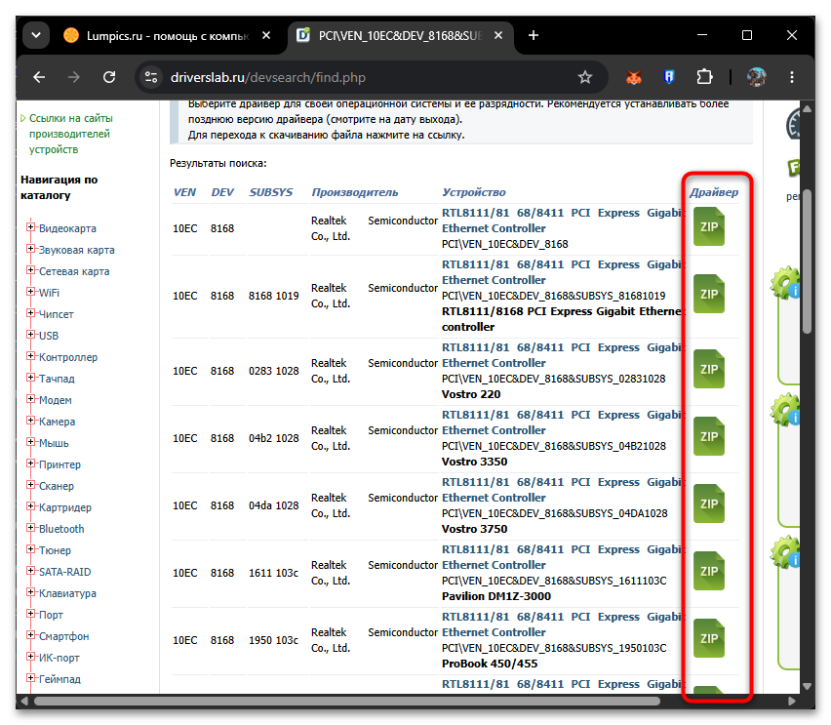Open Bluetooth catalog category
831x725 pixels.
pyautogui.click(x=61, y=529)
